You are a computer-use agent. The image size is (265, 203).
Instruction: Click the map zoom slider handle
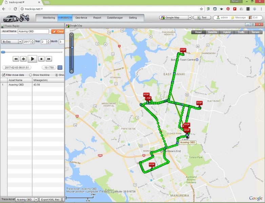coord(72,48)
